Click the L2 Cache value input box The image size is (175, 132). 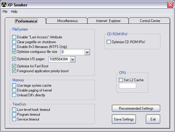click(x=127, y=86)
